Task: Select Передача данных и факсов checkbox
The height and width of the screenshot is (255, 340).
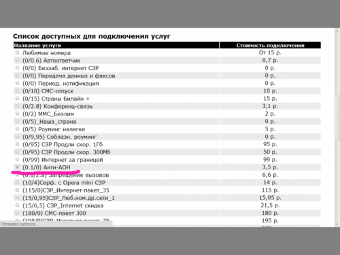Action: click(x=17, y=75)
